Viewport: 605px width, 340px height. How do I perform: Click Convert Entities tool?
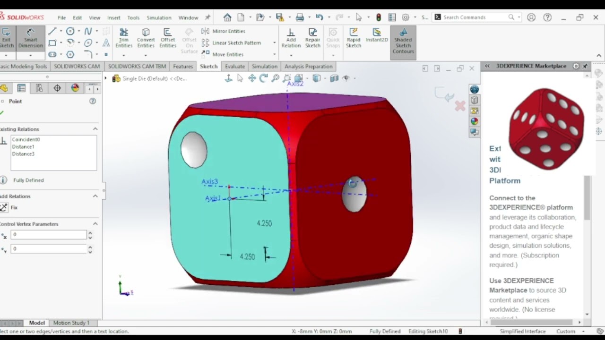click(x=146, y=38)
